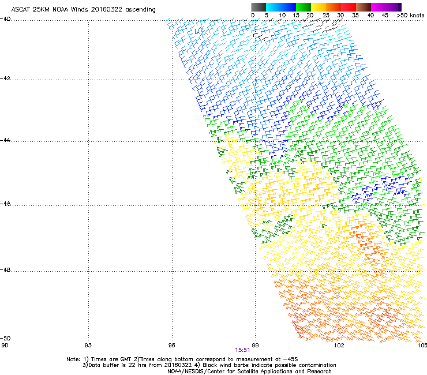Click the latitude label '-50'

click(x=5, y=339)
